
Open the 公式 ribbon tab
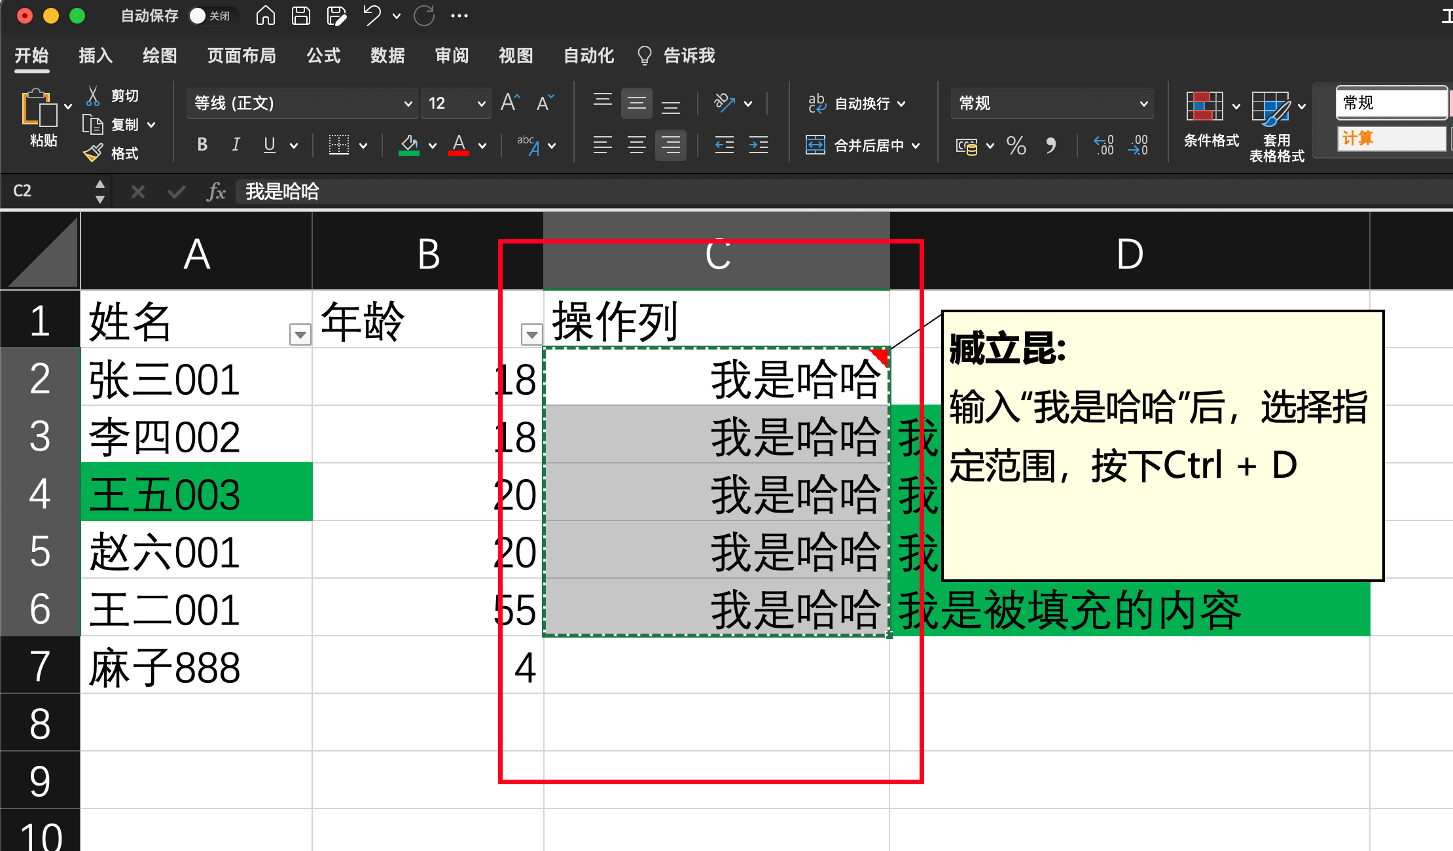point(323,56)
